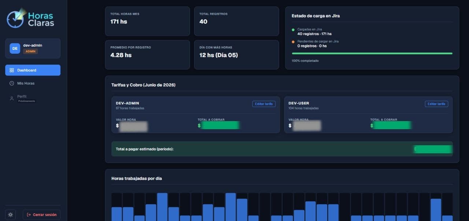Click 'Total a pagar estimado (período):' label
This screenshot has width=469, height=221.
tap(144, 149)
